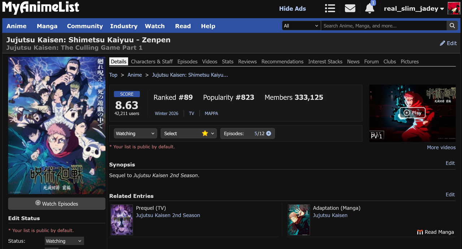Click the Watch Episodes button
462x249 pixels.
click(x=57, y=204)
